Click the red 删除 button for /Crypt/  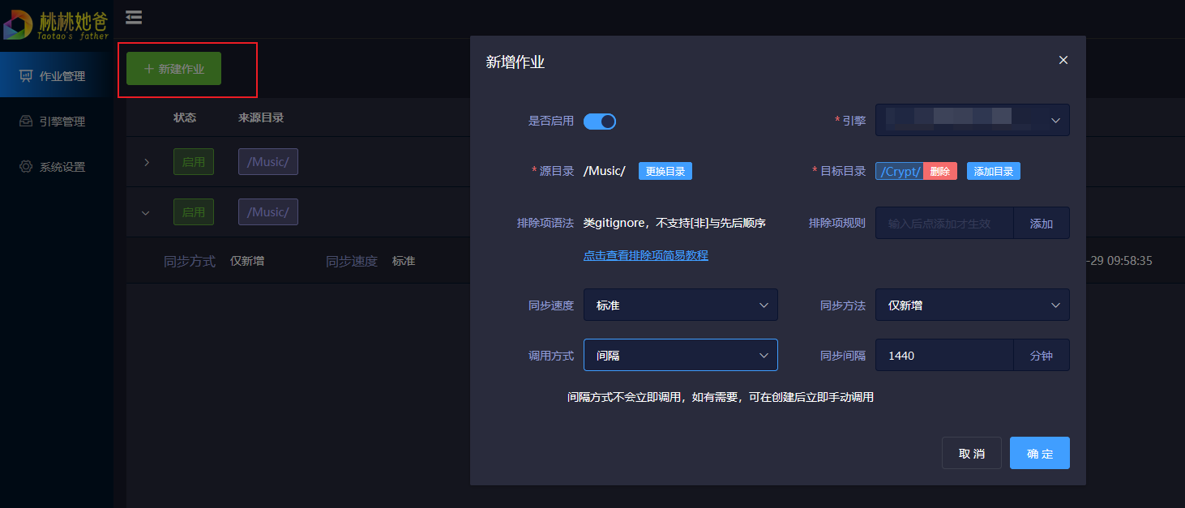point(940,171)
